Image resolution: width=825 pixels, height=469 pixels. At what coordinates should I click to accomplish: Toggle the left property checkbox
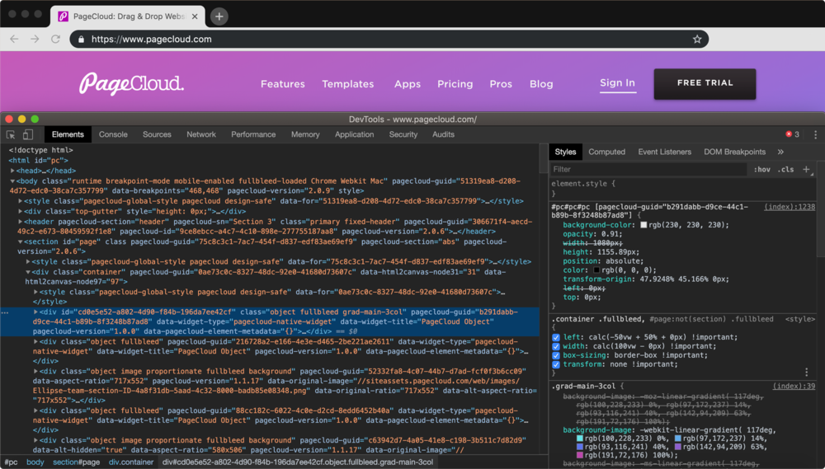(x=555, y=338)
